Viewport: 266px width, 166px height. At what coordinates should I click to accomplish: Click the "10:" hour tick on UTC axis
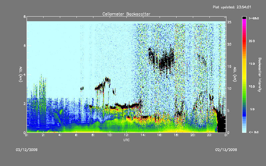point(110,135)
